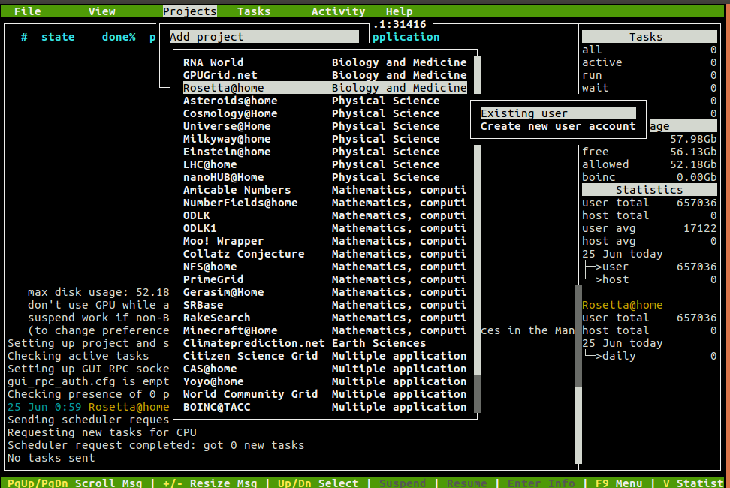This screenshot has width=730, height=488.
Task: Select the World Community Grid project
Action: coord(325,394)
